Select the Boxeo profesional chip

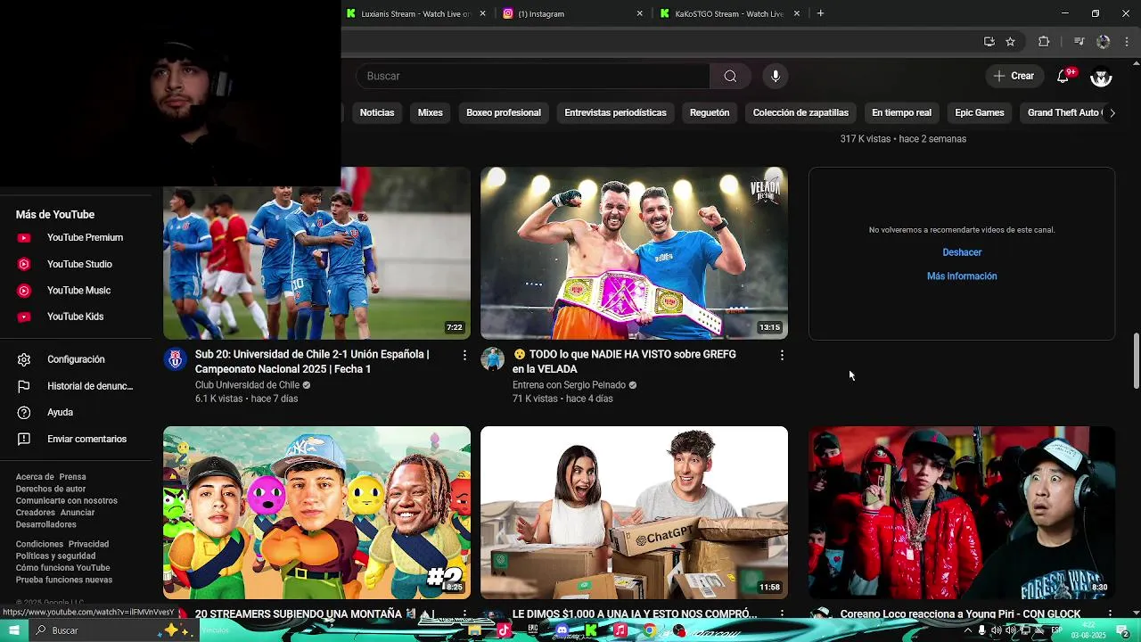[x=504, y=112]
